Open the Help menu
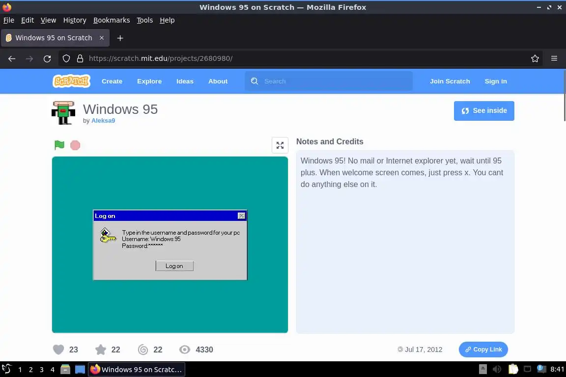The image size is (566, 377). 167,20
